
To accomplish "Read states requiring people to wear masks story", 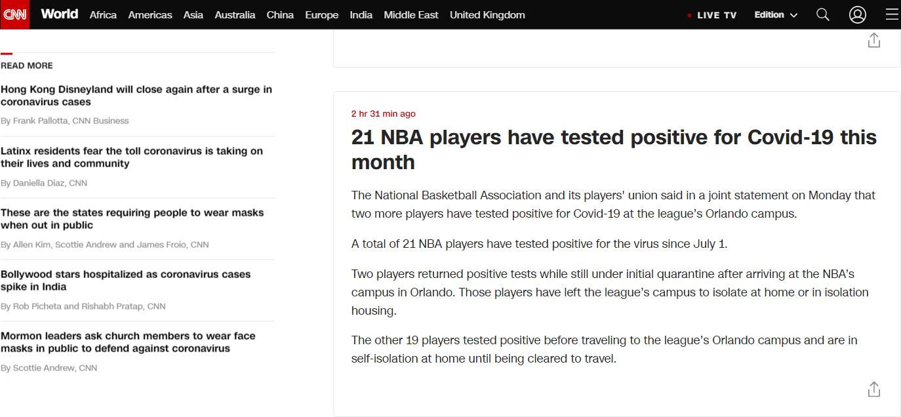I will coord(132,219).
